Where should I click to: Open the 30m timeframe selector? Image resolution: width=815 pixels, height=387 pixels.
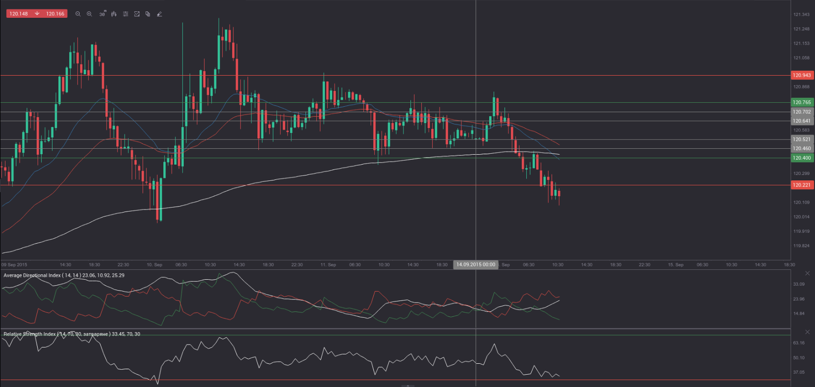(x=102, y=14)
